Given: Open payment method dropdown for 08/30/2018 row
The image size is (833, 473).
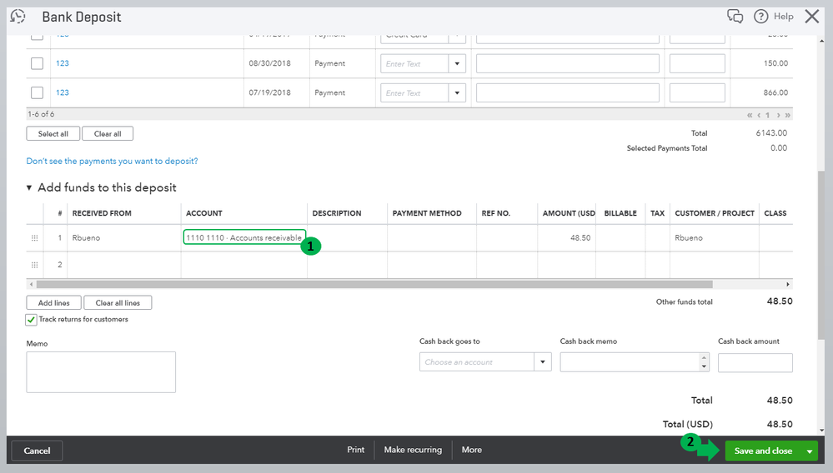Looking at the screenshot, I should pos(457,63).
